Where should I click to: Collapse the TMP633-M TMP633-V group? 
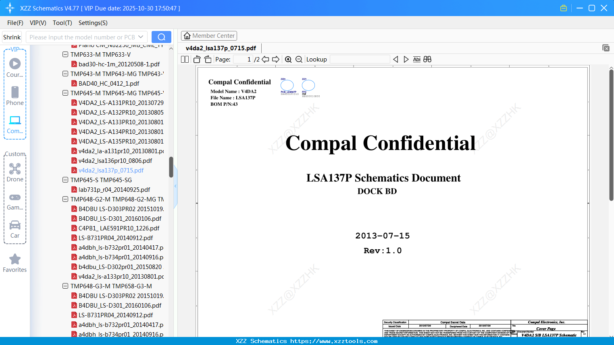[65, 54]
